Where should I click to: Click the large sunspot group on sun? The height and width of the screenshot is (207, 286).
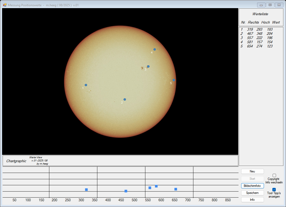(143, 68)
